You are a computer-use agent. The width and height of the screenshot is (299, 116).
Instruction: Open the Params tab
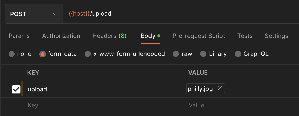pyautogui.click(x=19, y=36)
